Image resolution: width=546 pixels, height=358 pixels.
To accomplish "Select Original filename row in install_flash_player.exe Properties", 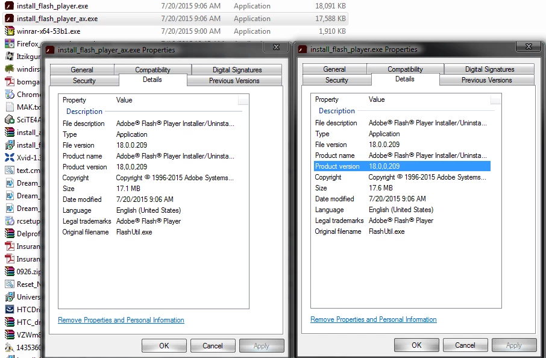I will point(402,231).
